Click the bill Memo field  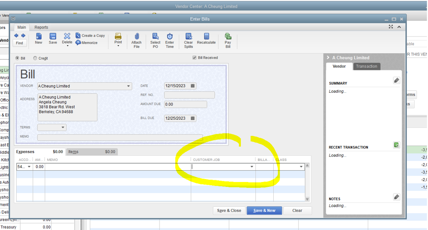(120, 137)
